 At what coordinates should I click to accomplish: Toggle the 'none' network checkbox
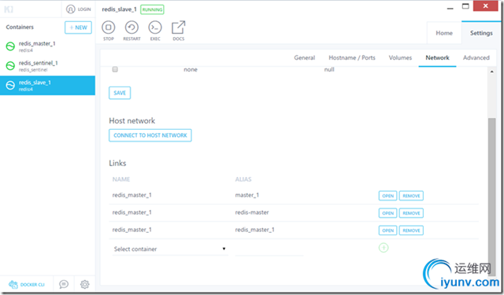(x=115, y=69)
